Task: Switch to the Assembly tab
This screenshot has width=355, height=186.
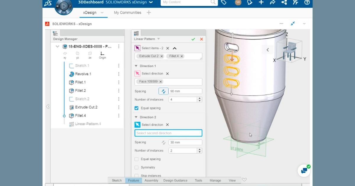Action: tap(151, 180)
